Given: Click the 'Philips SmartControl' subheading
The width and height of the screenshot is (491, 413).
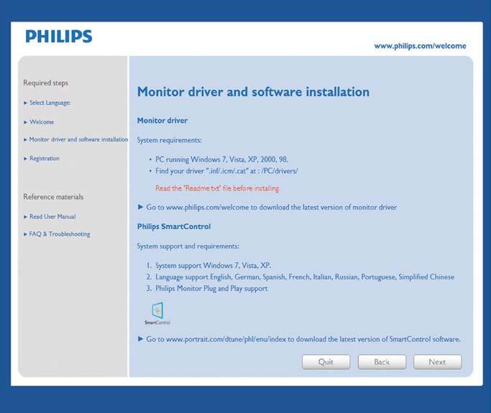Looking at the screenshot, I should point(174,226).
